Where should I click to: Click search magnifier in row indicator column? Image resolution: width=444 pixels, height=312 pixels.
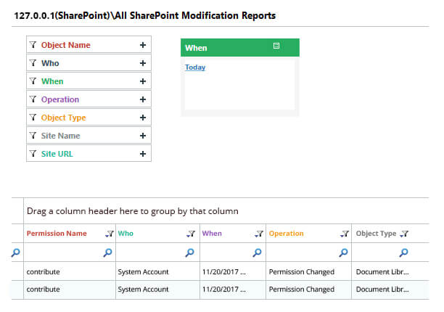pos(15,253)
